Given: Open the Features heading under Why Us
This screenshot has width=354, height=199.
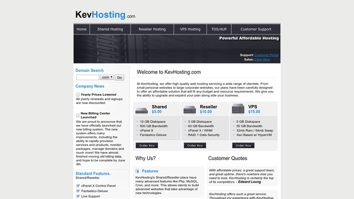Looking at the screenshot, I should pyautogui.click(x=150, y=171).
